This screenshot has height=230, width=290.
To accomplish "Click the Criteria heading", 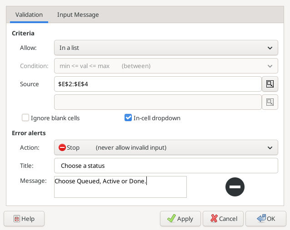I will [x=23, y=33].
